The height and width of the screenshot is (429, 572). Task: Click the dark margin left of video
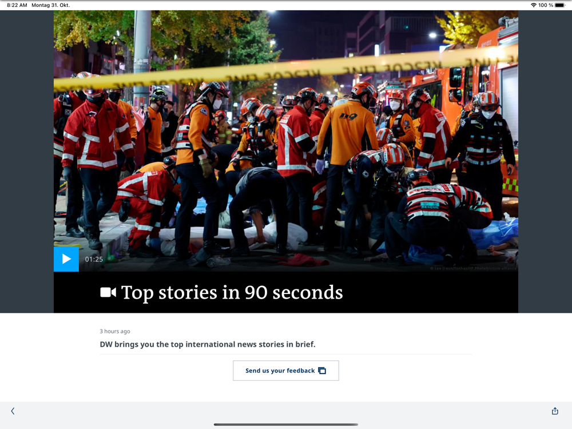[x=27, y=161]
